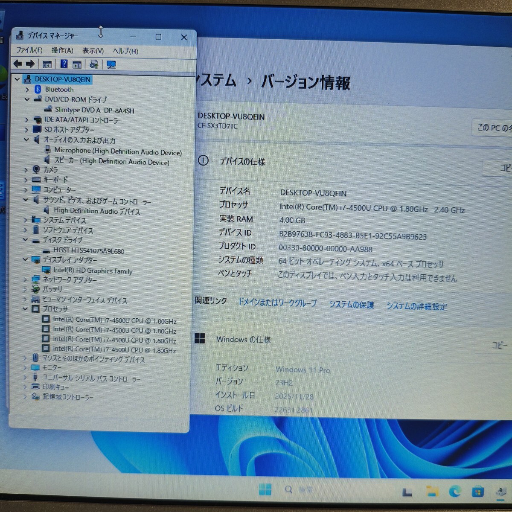This screenshot has width=512, height=512.
Task: Click システム breadcrumb in Settings header
Action: point(216,80)
